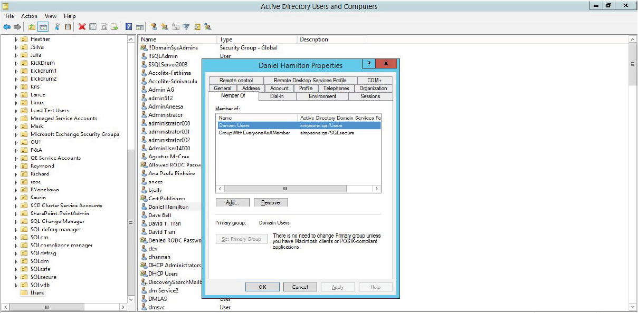Screen dimensions: 638x313
Task: Expand the Managed Service Accounts node
Action: click(x=16, y=119)
